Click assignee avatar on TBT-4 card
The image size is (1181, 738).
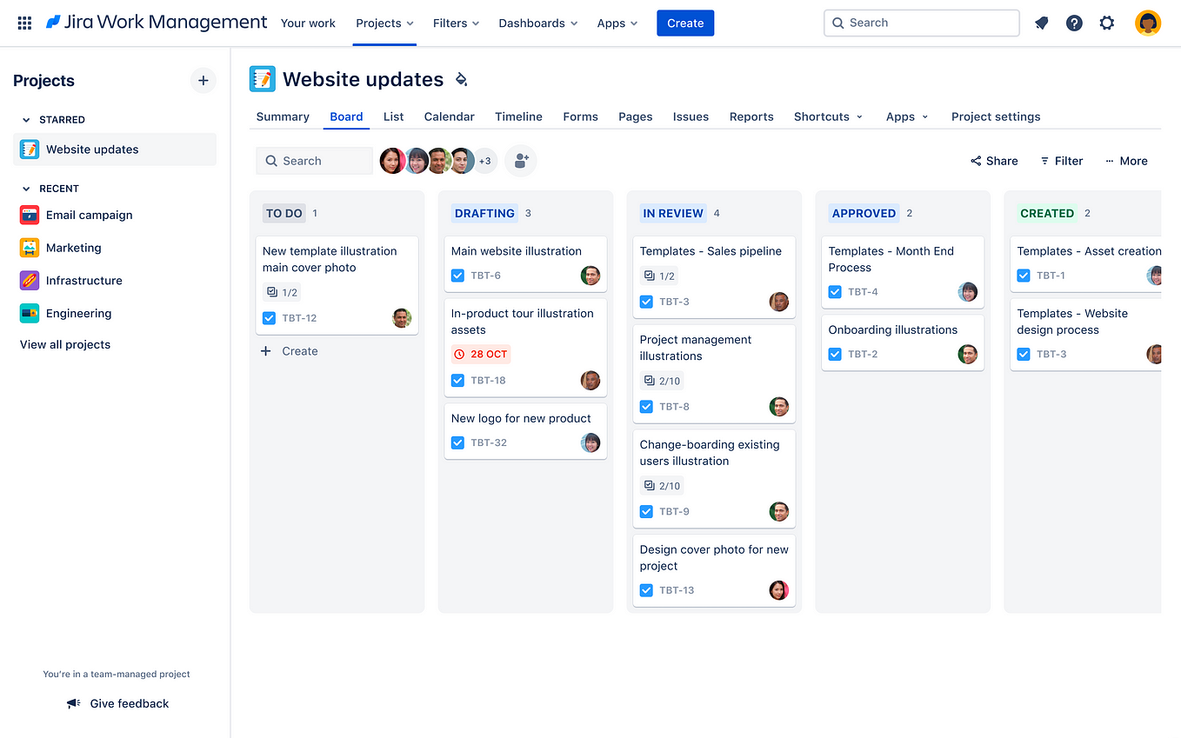pos(968,292)
